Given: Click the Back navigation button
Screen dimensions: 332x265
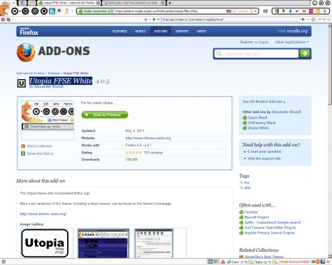Looking at the screenshot, I should pos(15,11).
